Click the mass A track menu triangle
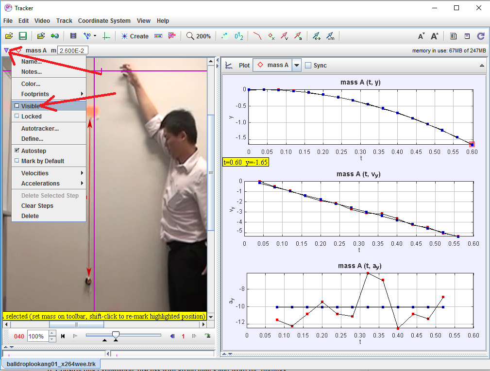The image size is (490, 371). tap(6, 51)
